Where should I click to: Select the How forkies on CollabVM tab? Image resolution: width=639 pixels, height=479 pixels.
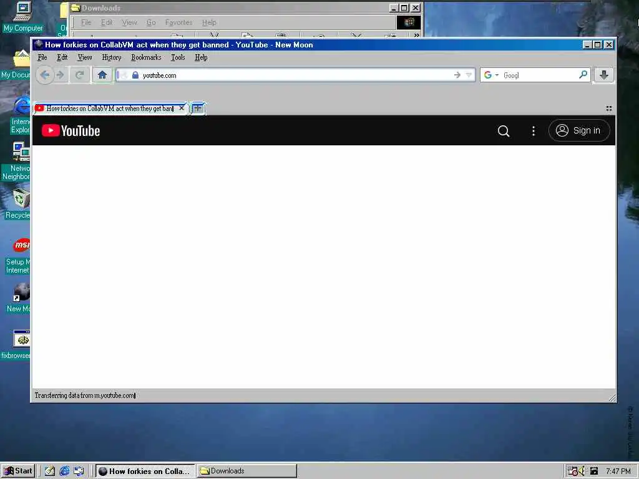(110, 109)
